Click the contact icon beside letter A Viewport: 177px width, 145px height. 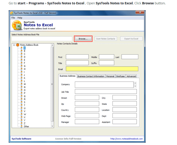(x=21, y=48)
